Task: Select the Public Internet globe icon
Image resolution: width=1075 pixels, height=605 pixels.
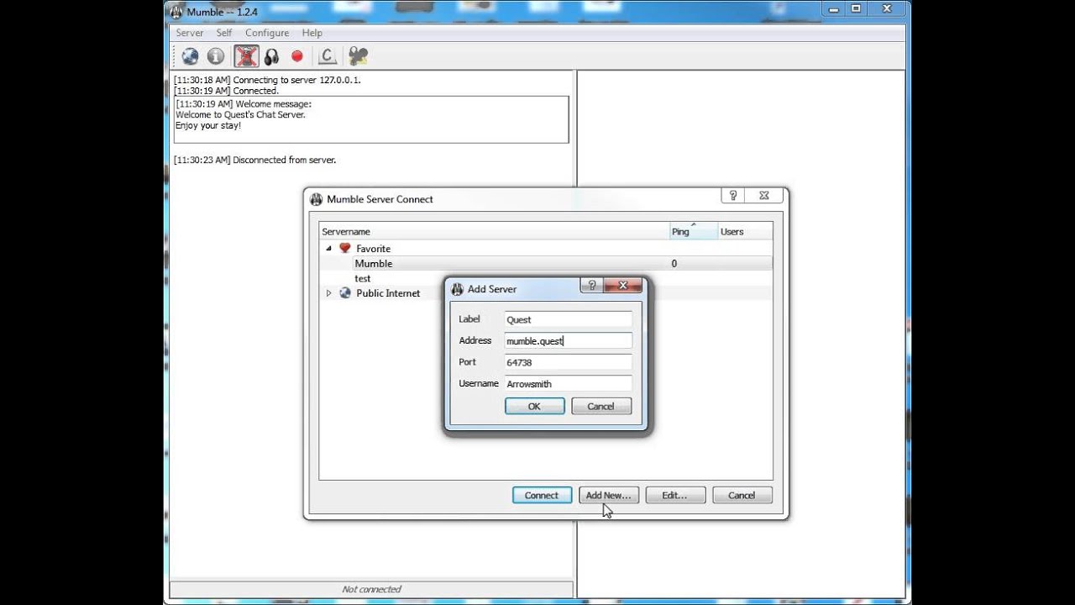Action: point(344,293)
